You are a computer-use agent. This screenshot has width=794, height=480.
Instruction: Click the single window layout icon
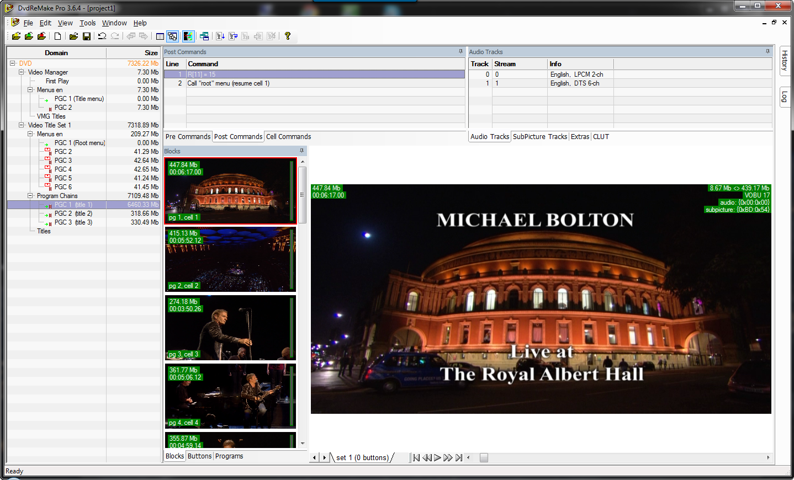click(160, 36)
